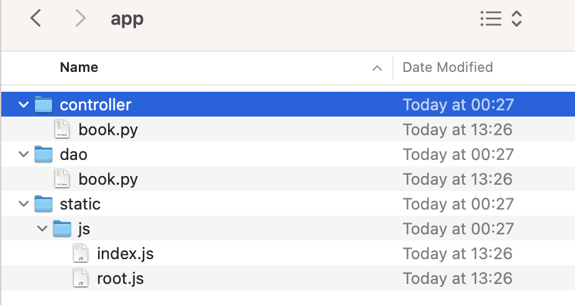Sort by the Date Modified column

(448, 68)
